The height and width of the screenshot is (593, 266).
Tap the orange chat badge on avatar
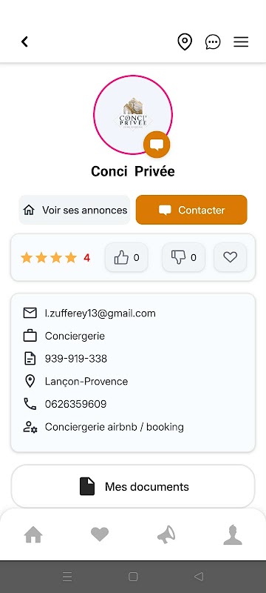pyautogui.click(x=157, y=145)
